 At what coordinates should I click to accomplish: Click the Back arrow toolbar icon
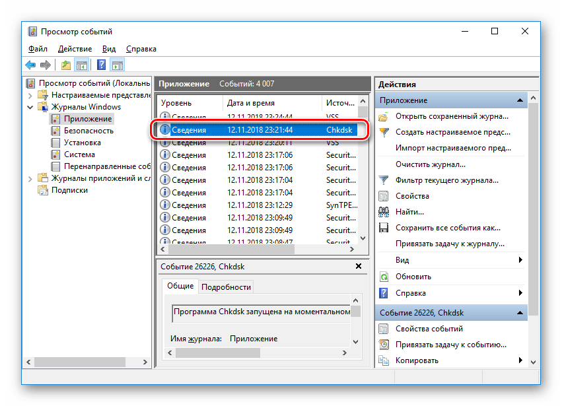pyautogui.click(x=31, y=65)
